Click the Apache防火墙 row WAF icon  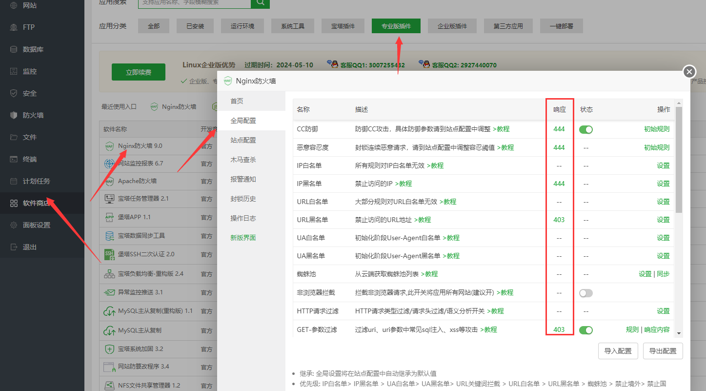[x=109, y=181]
